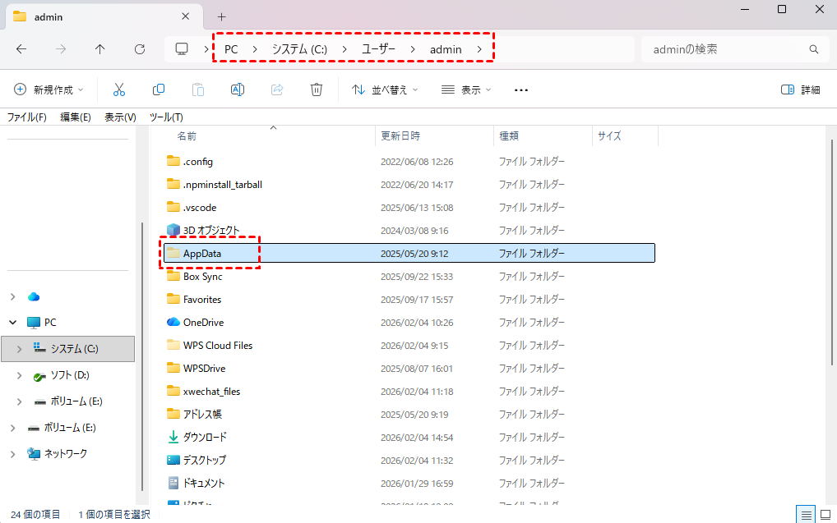837x523 pixels.
Task: Select the OneDrive folder in file list
Action: (x=203, y=323)
